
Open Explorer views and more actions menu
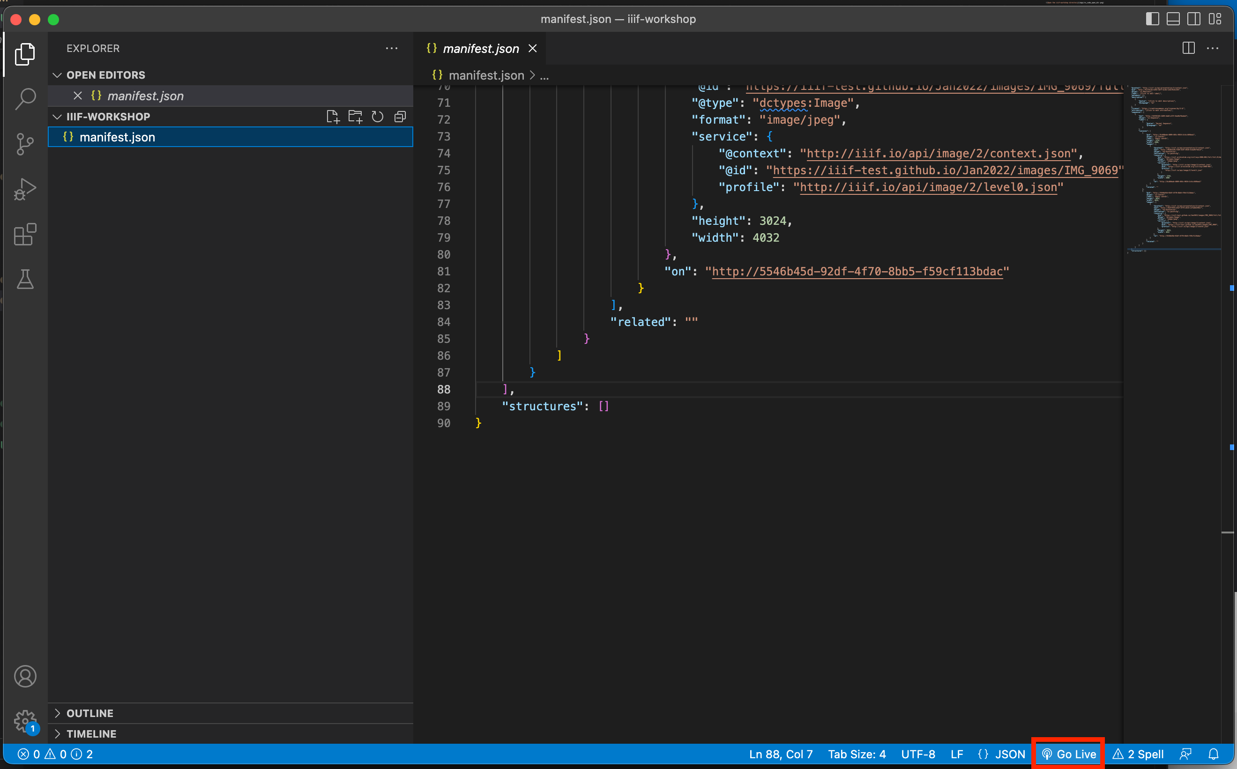(x=392, y=48)
